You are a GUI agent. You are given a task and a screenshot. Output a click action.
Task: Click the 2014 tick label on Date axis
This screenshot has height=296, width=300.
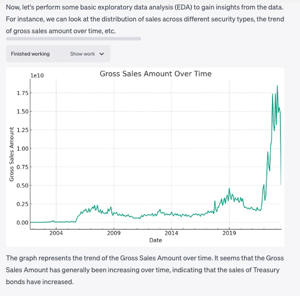coord(172,233)
